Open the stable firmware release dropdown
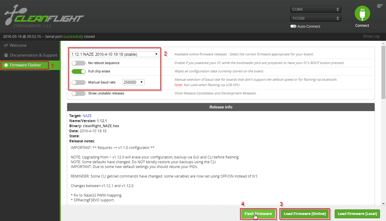Screen dimensions: 386x221 click(x=114, y=54)
